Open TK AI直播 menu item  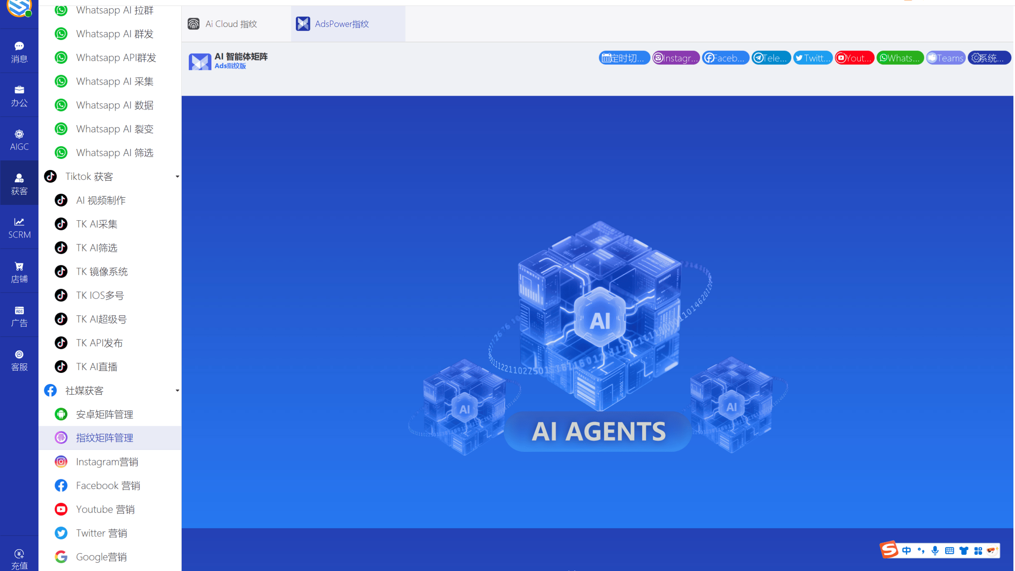click(97, 367)
